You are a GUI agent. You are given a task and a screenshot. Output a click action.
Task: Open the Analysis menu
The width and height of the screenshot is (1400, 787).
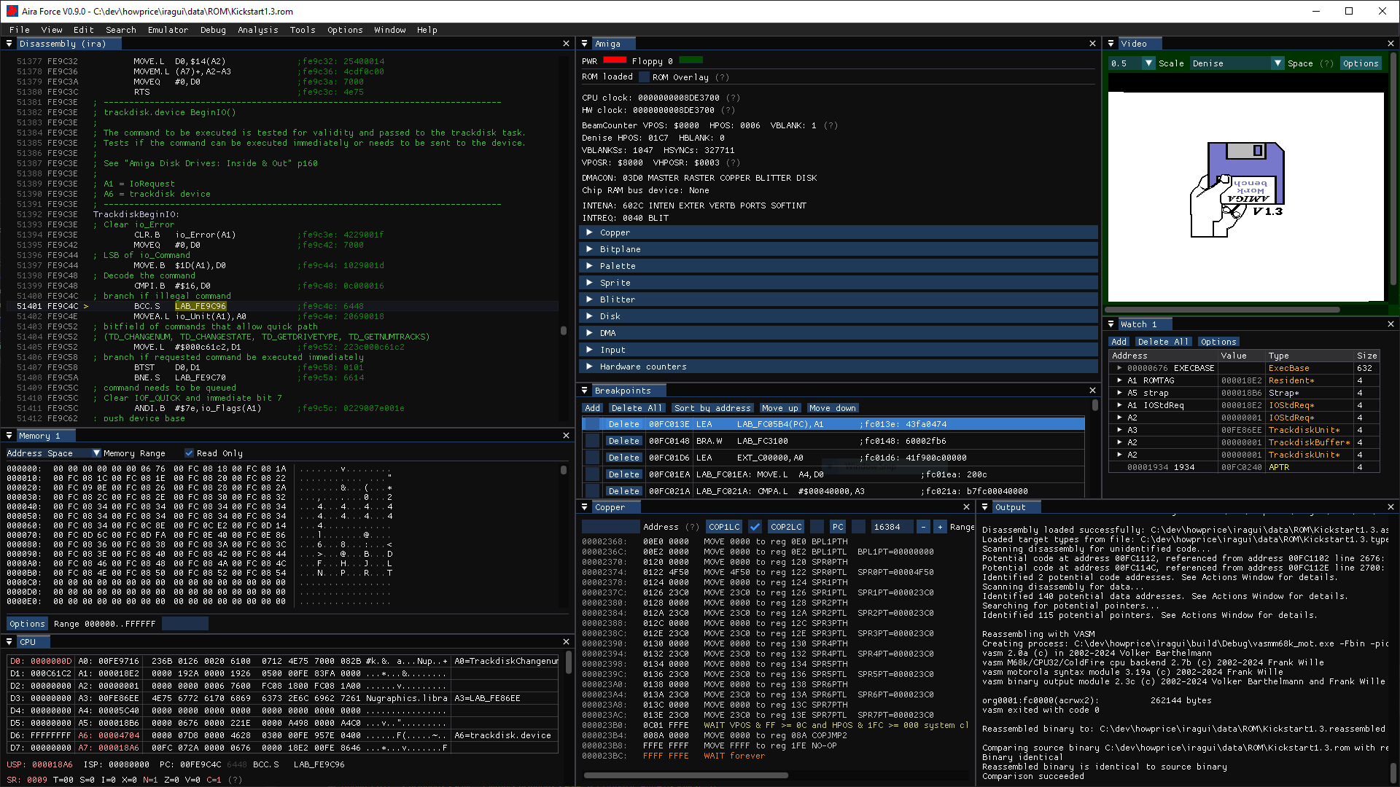pos(258,30)
